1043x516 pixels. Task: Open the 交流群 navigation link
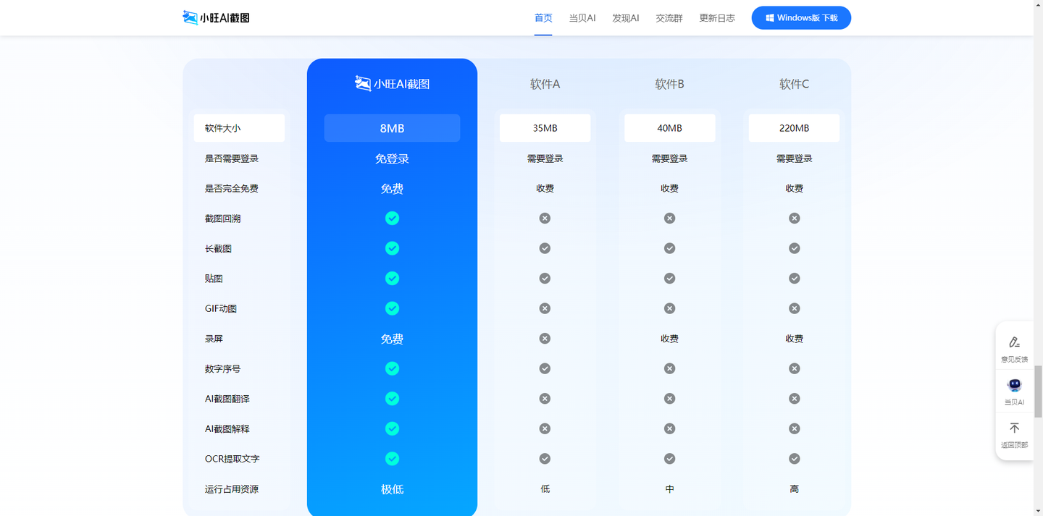pyautogui.click(x=669, y=18)
